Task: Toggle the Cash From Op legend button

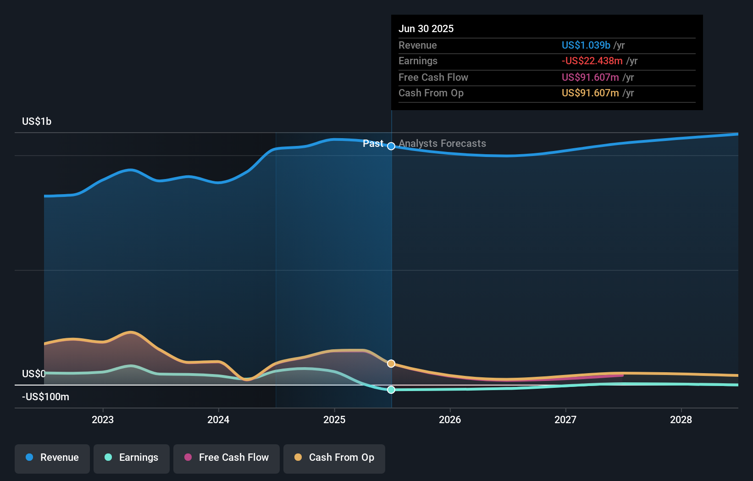Action: coord(334,458)
